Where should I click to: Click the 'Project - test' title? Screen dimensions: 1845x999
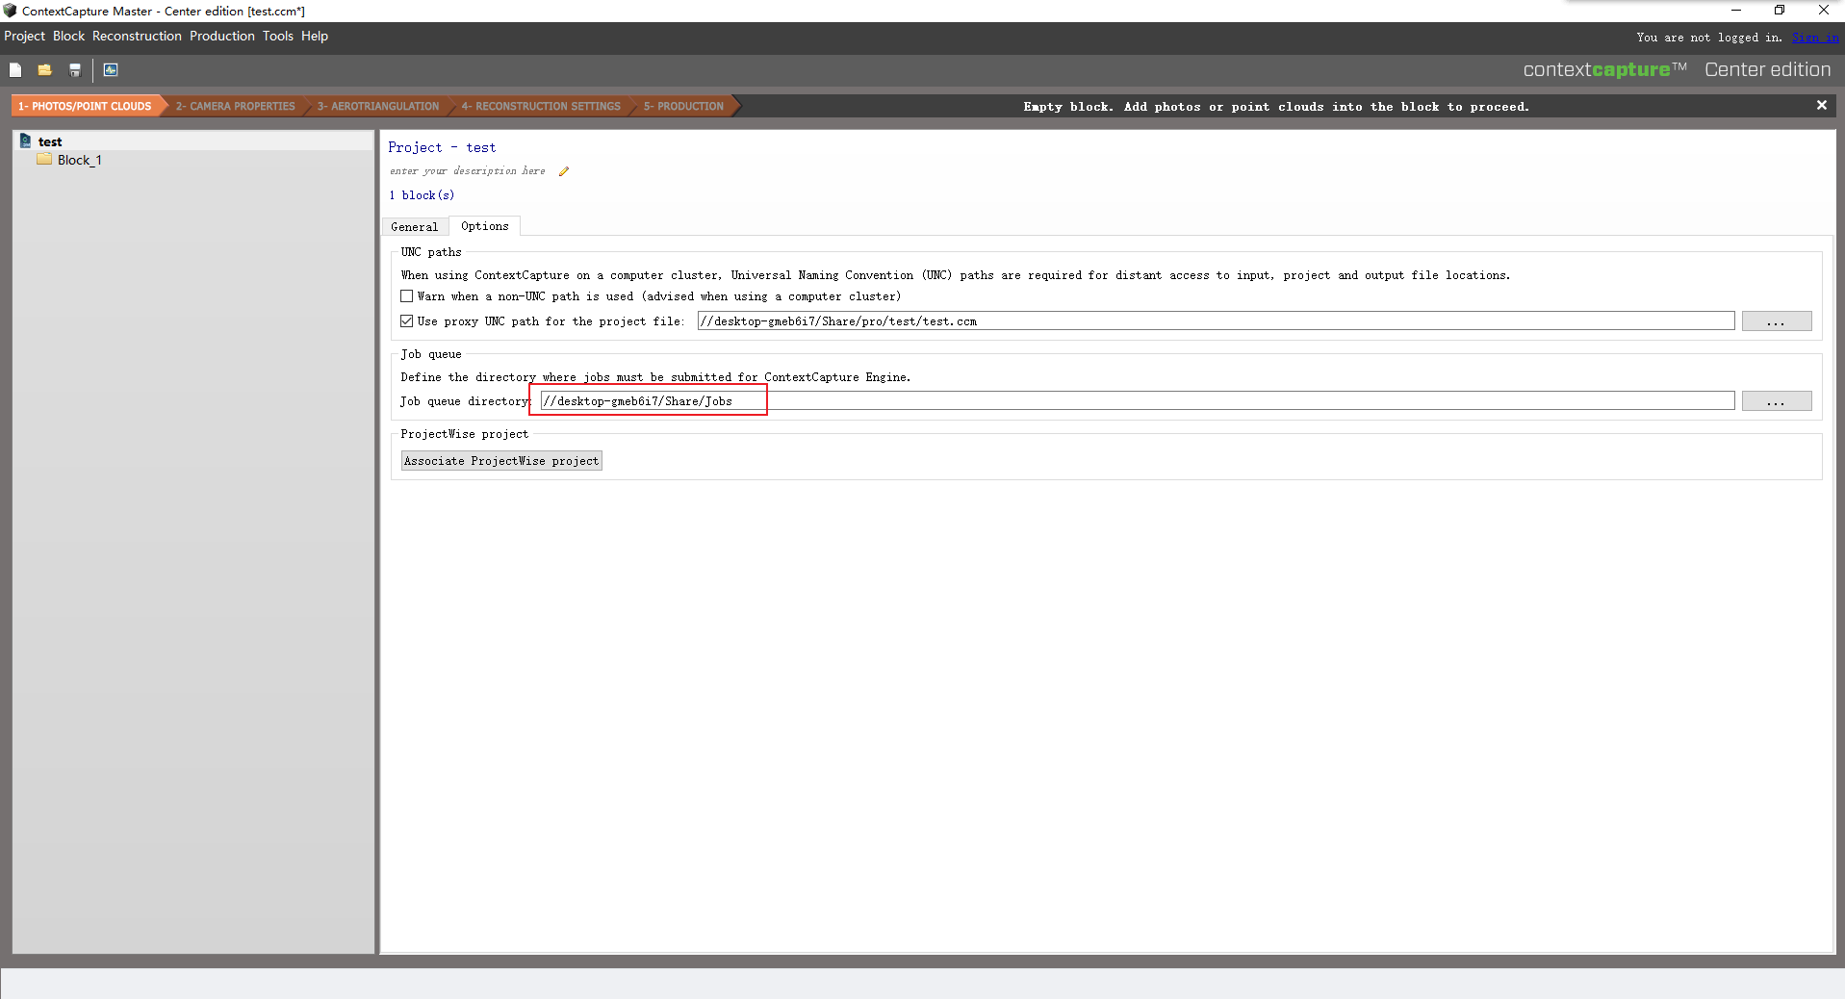coord(443,147)
